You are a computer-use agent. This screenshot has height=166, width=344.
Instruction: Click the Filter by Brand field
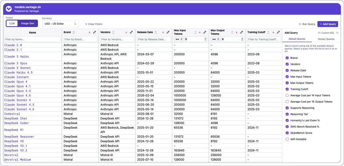pos(81,39)
